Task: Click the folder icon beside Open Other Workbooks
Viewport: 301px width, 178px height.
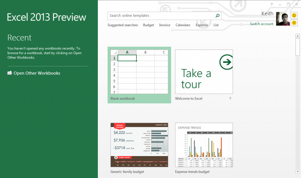Action: (x=10, y=73)
